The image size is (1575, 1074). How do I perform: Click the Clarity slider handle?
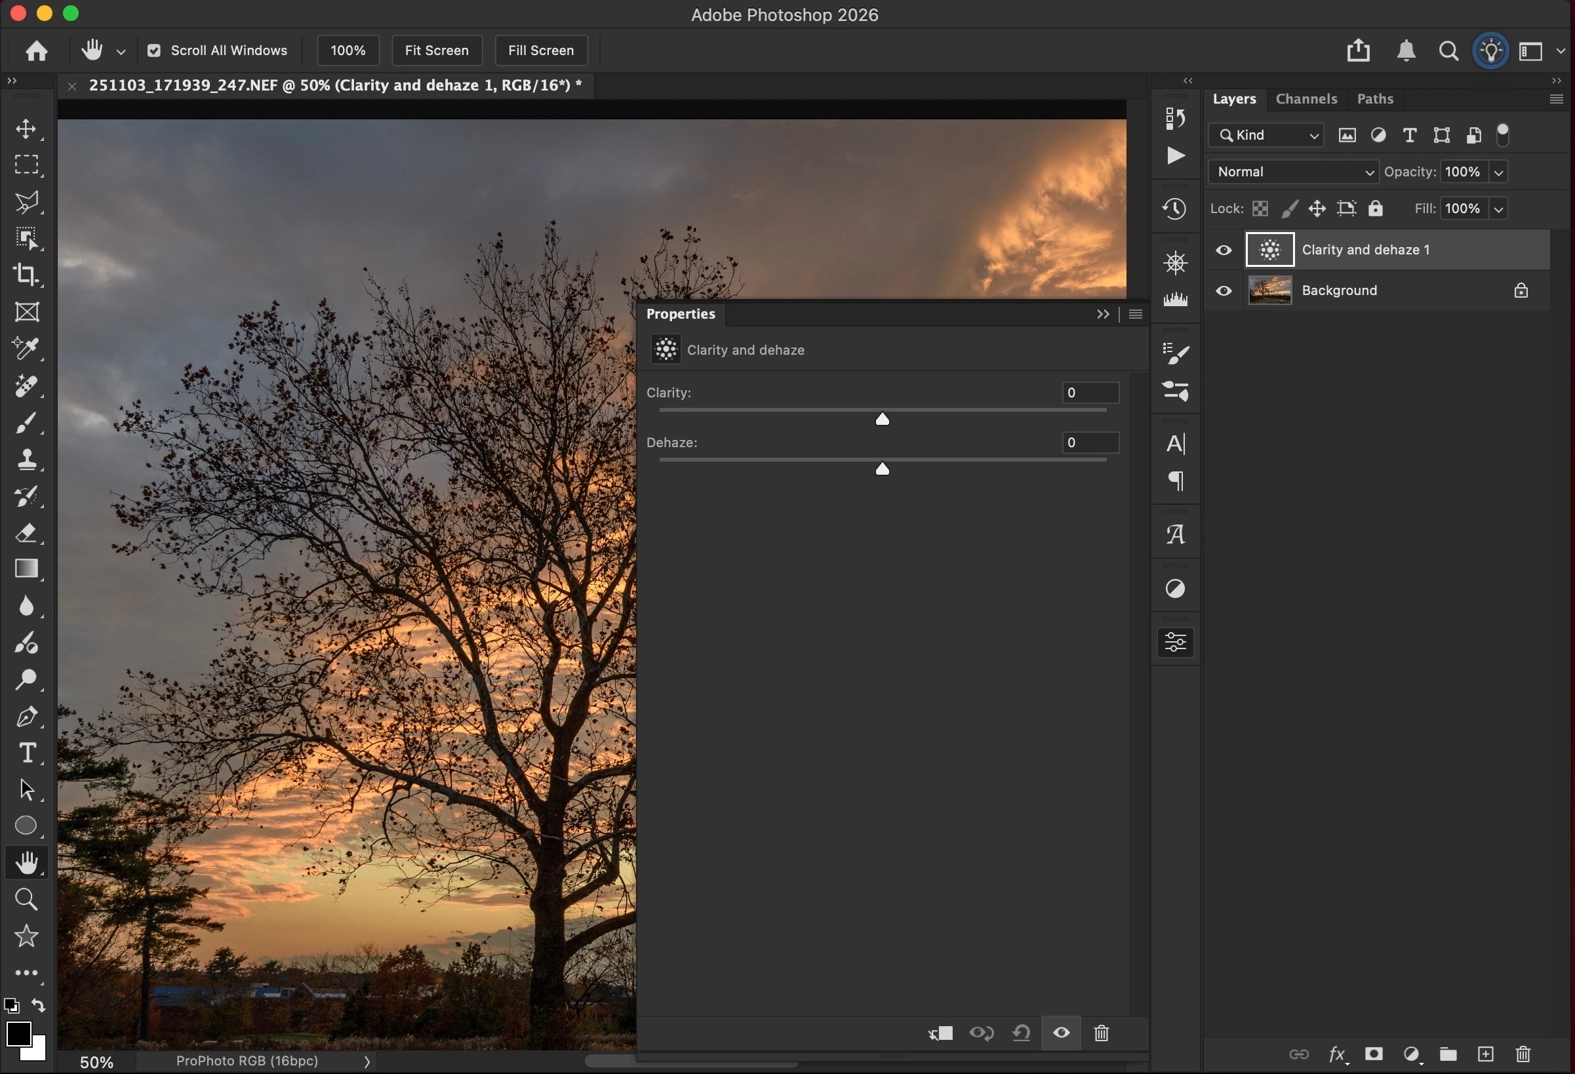(882, 420)
